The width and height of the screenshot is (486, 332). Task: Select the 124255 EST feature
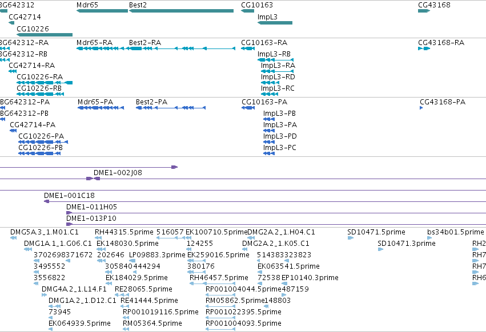(190, 249)
